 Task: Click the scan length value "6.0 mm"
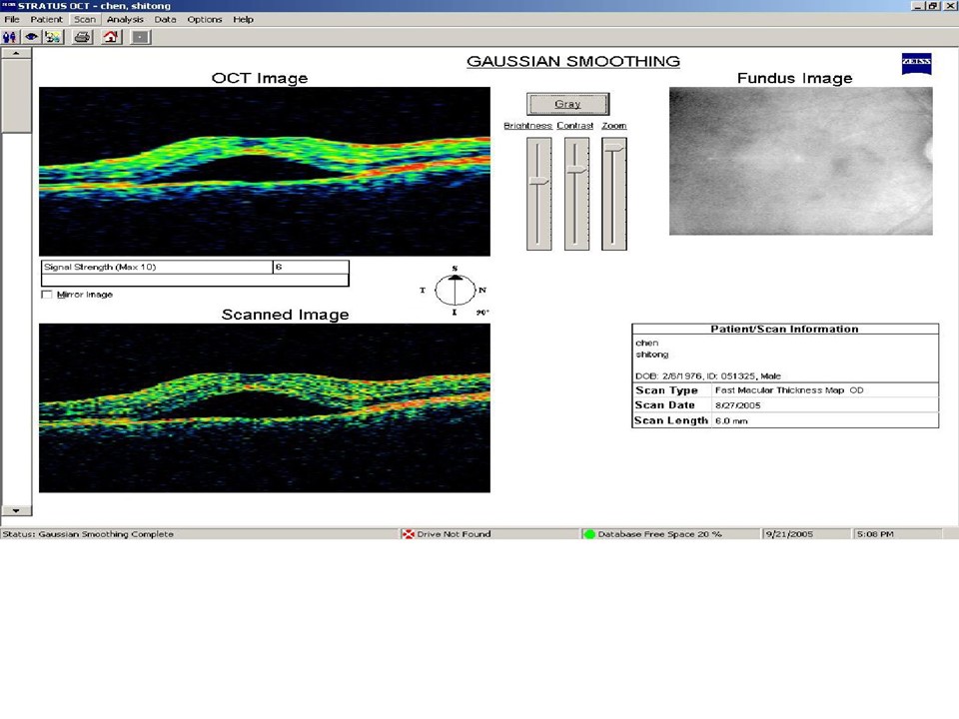coord(731,420)
